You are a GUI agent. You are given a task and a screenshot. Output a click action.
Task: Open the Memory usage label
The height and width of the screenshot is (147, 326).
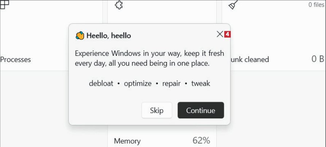click(x=127, y=141)
